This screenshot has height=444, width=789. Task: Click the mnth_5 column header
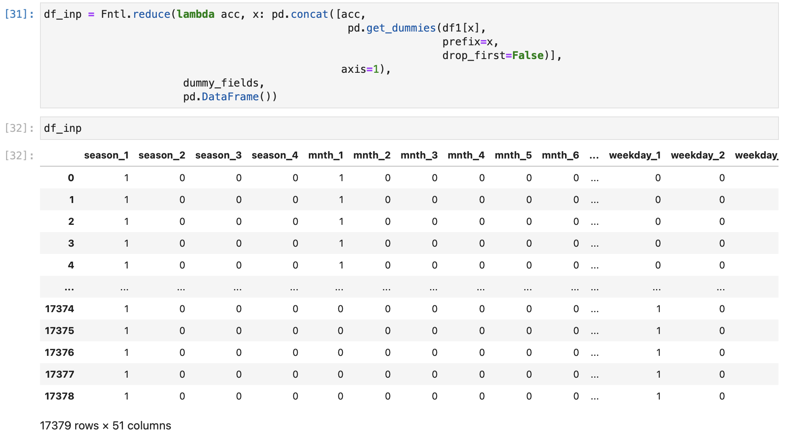(513, 155)
